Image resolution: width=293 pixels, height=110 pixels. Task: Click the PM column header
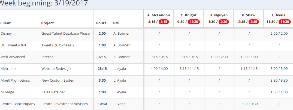pyautogui.click(x=116, y=23)
